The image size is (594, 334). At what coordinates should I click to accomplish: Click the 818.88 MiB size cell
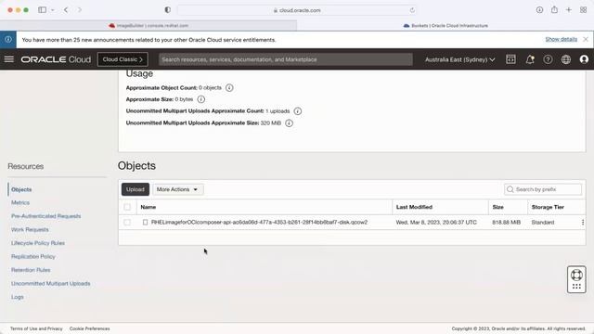507,223
